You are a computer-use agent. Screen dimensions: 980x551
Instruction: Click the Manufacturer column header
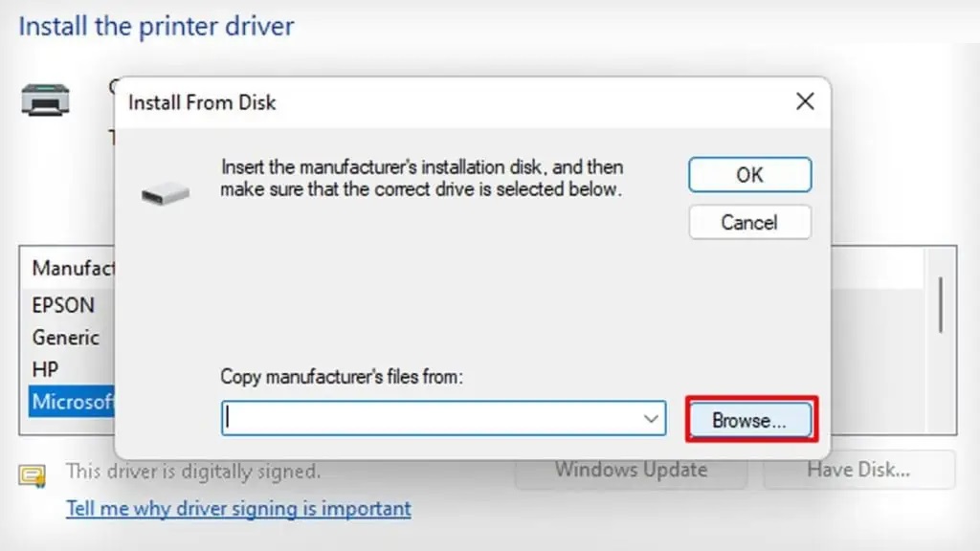pyautogui.click(x=73, y=268)
